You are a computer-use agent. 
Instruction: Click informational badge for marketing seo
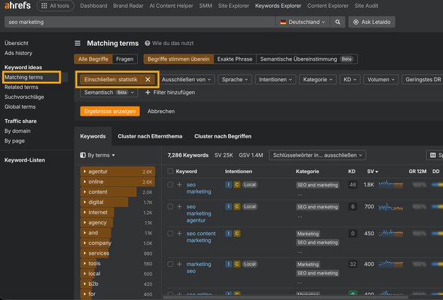click(x=228, y=264)
